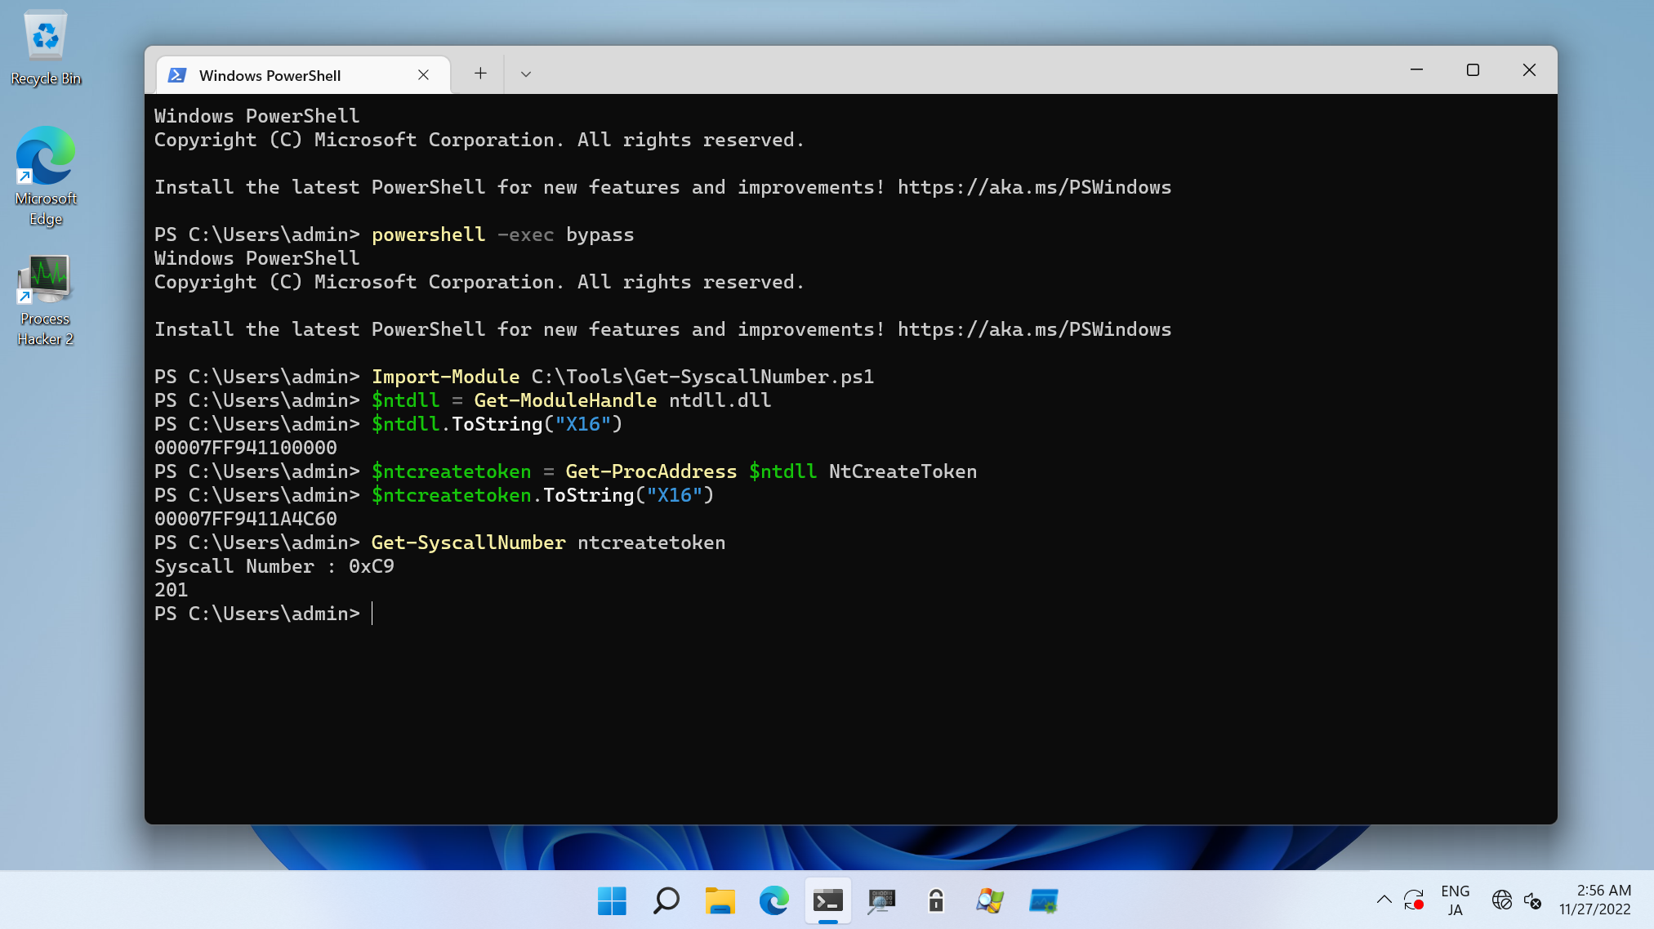This screenshot has width=1654, height=929.
Task: Open clock and date notification panel
Action: point(1594,900)
